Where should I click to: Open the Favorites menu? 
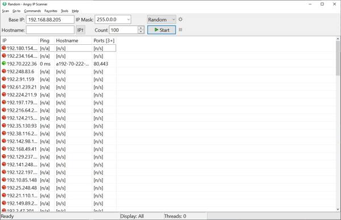click(x=51, y=11)
